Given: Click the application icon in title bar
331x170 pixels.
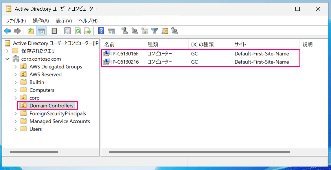Looking at the screenshot, I should (x=9, y=9).
